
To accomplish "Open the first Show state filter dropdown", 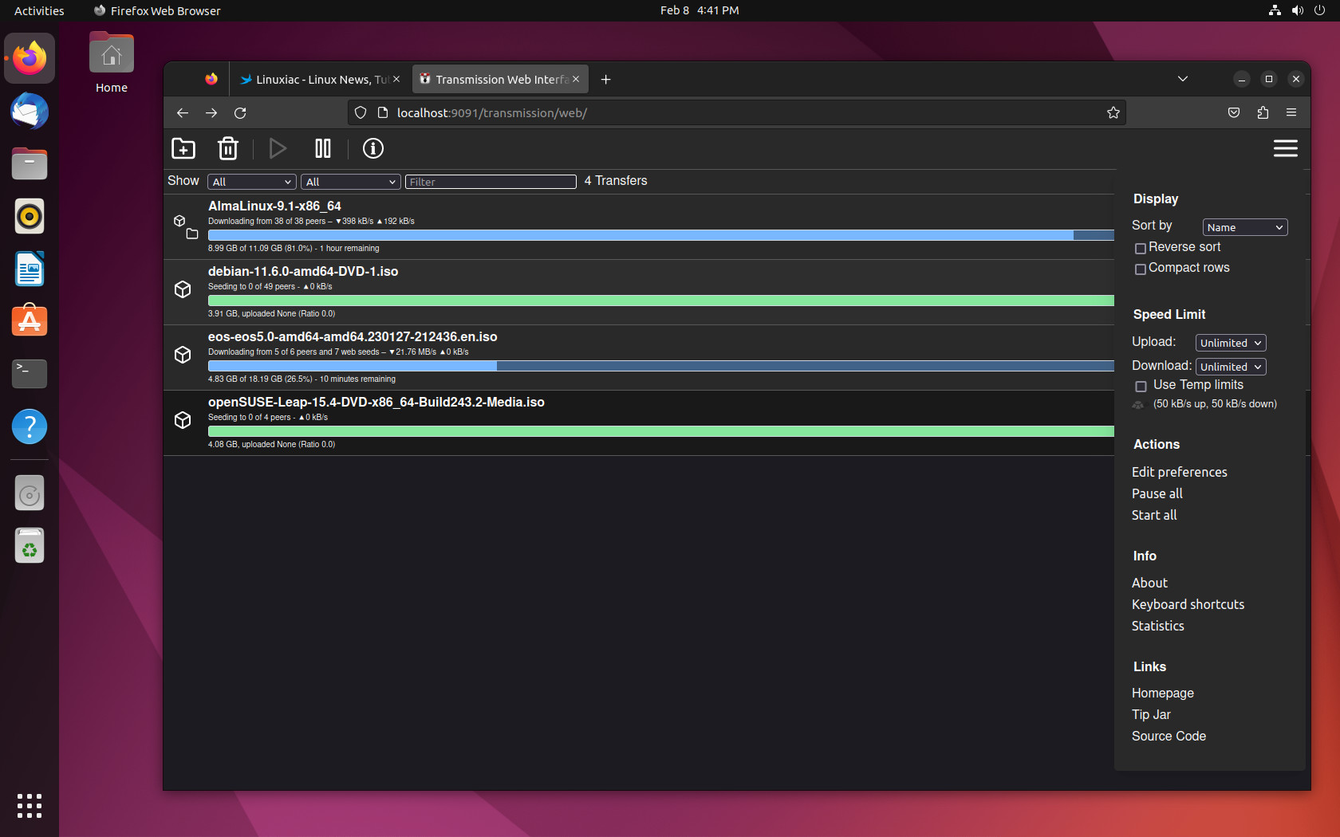I will (x=252, y=182).
